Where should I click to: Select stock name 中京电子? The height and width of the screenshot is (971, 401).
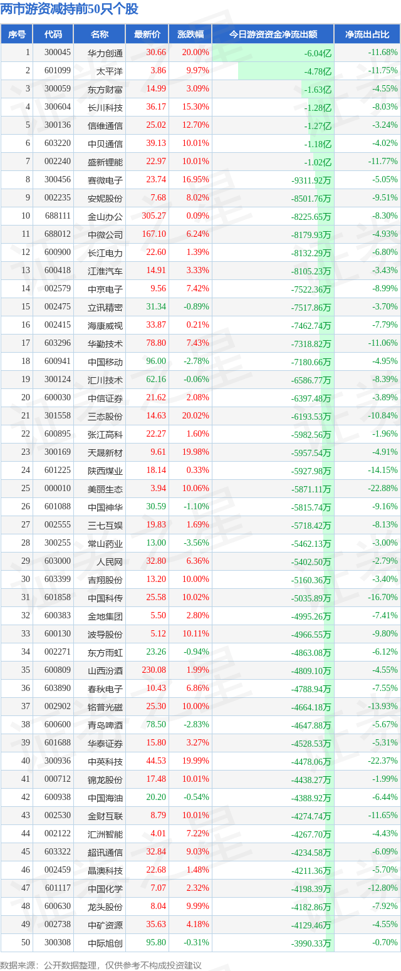pyautogui.click(x=106, y=289)
